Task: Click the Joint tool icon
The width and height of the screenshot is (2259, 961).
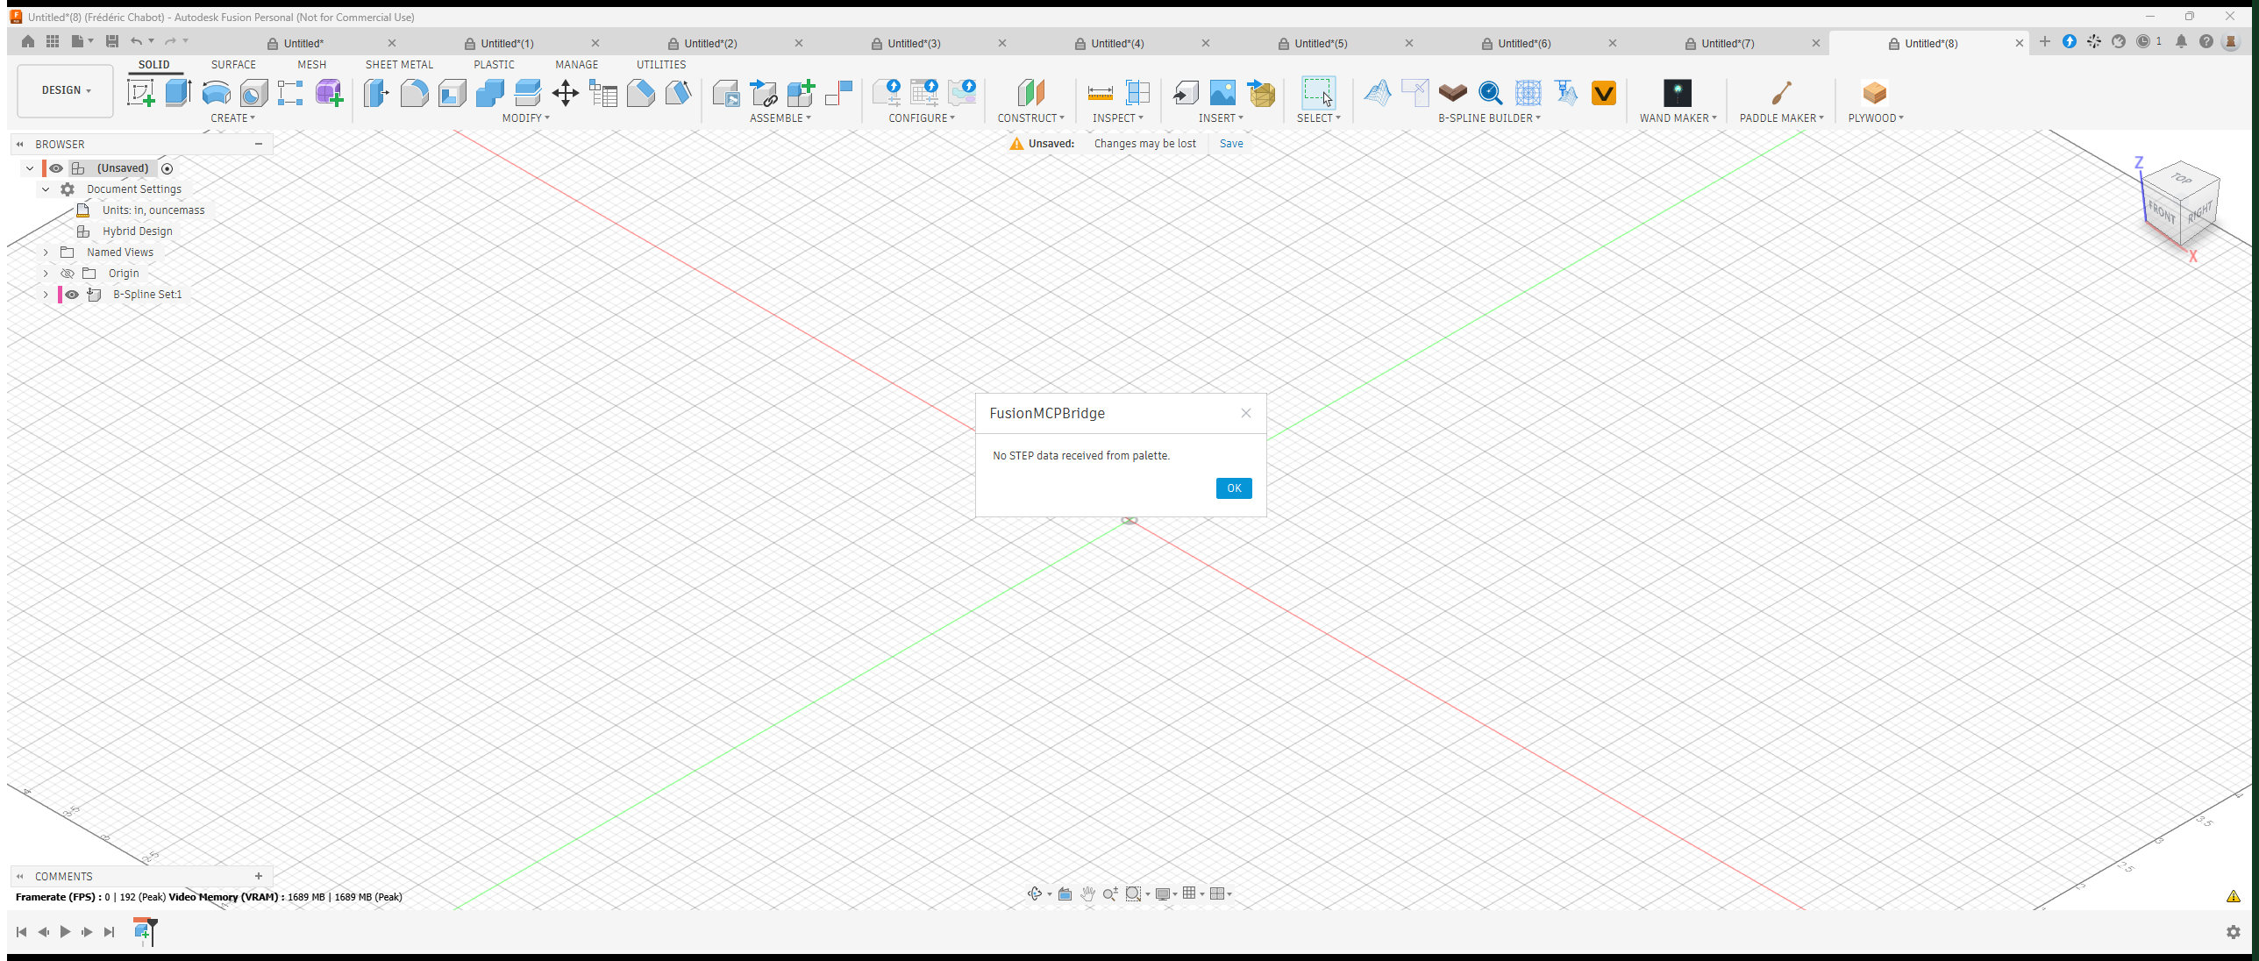Action: (x=840, y=93)
